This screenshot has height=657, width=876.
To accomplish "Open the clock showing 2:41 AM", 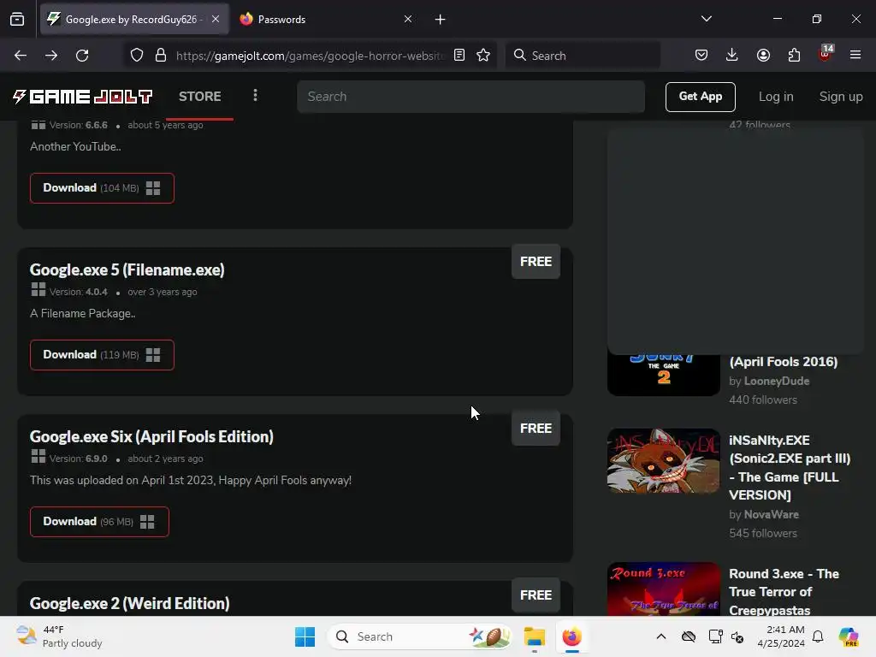I will tap(781, 636).
